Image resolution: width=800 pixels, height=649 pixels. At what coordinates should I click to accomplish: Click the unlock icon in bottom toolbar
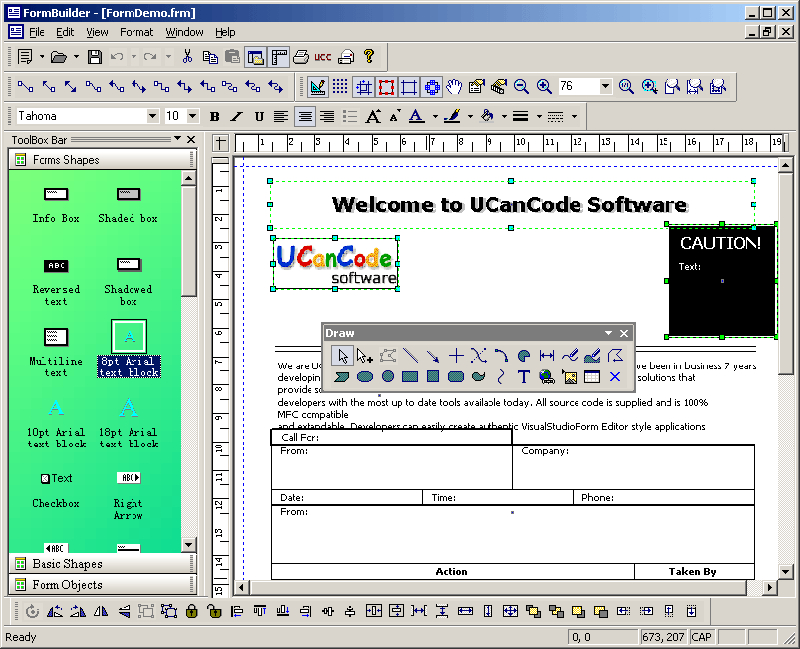[x=215, y=610]
